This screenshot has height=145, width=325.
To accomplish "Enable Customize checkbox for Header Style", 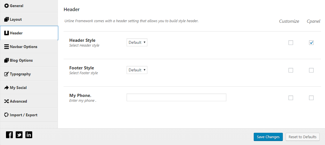I will point(291,43).
